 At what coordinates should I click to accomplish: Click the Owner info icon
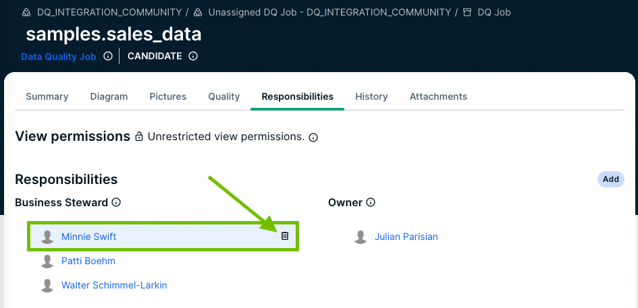371,203
